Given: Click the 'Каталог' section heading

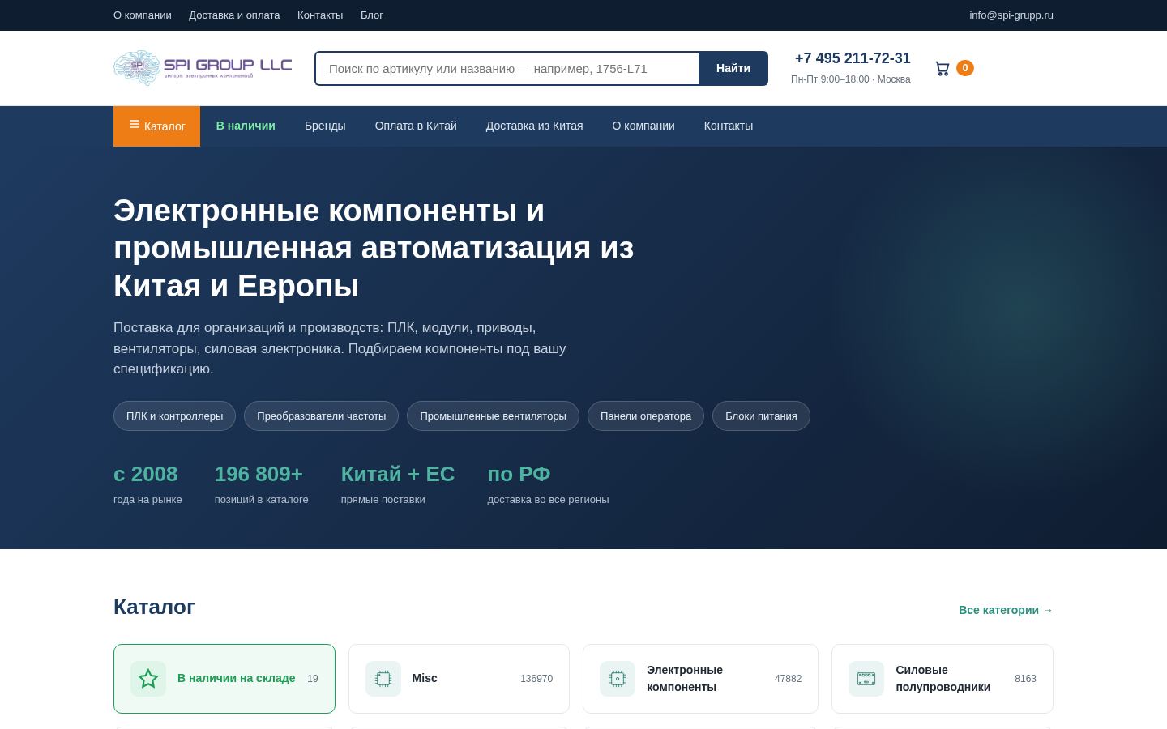Looking at the screenshot, I should point(154,607).
